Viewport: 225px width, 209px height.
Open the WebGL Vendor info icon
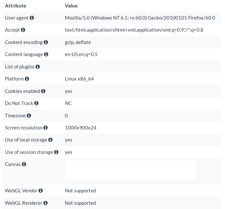point(41,190)
